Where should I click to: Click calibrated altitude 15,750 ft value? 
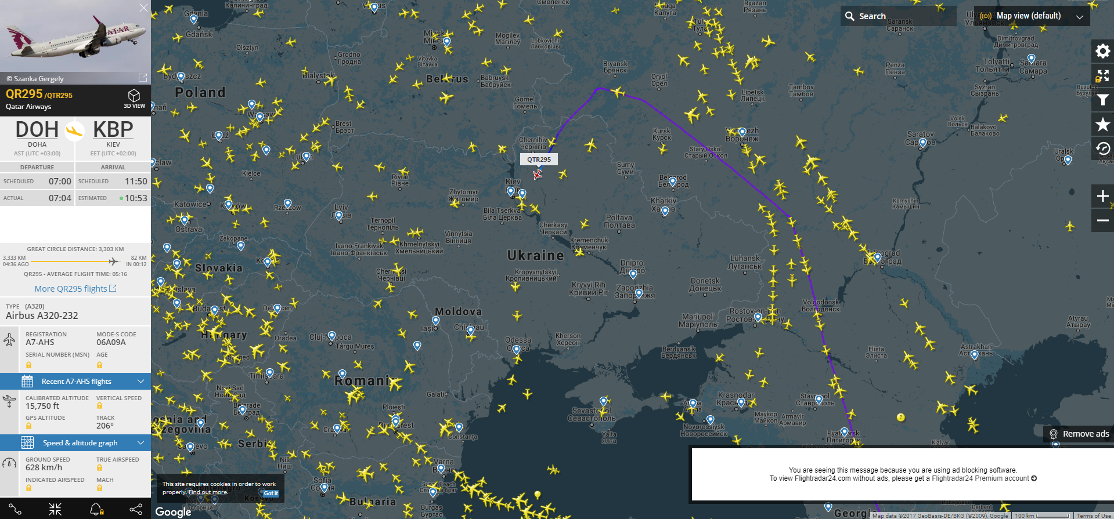(42, 406)
